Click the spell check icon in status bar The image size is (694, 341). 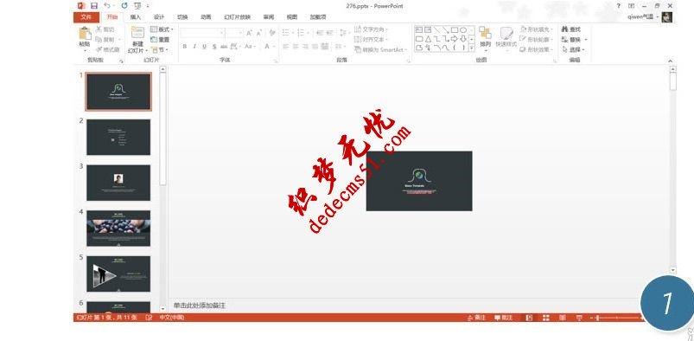[x=150, y=318]
